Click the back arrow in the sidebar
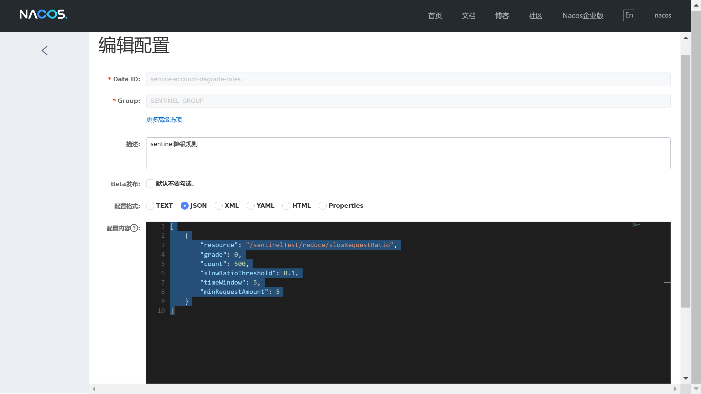 click(x=45, y=50)
